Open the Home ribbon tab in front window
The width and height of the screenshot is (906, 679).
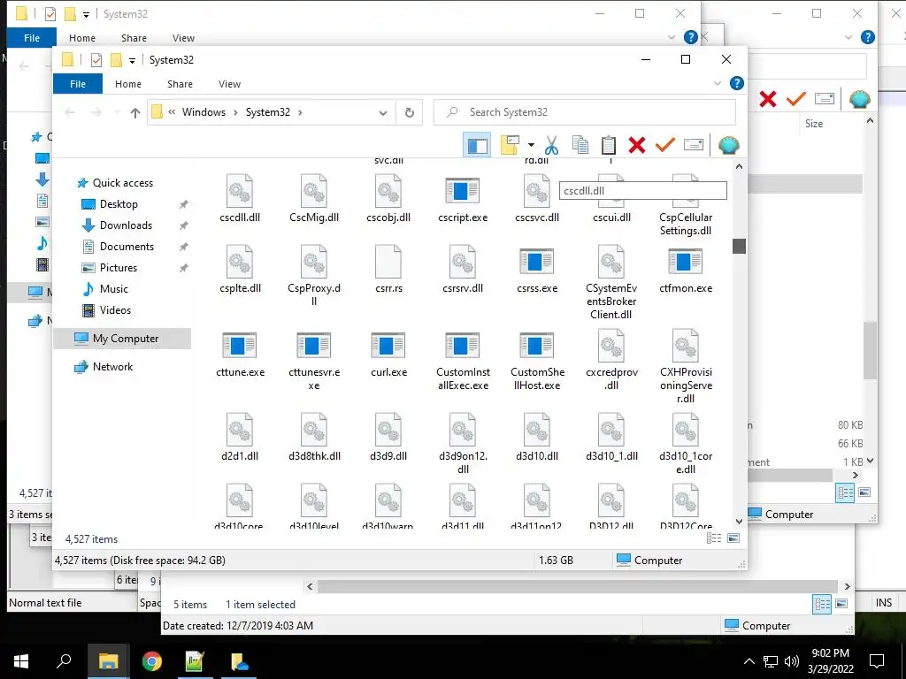(x=127, y=84)
